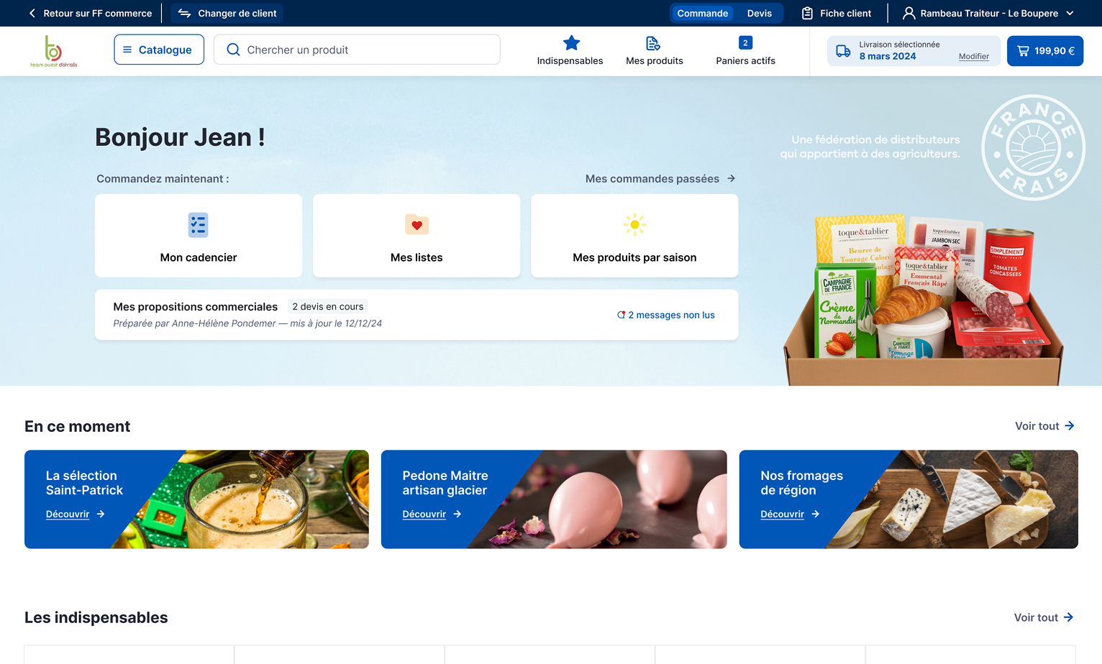Click the Changer de client button
1102x664 pixels.
click(x=227, y=13)
